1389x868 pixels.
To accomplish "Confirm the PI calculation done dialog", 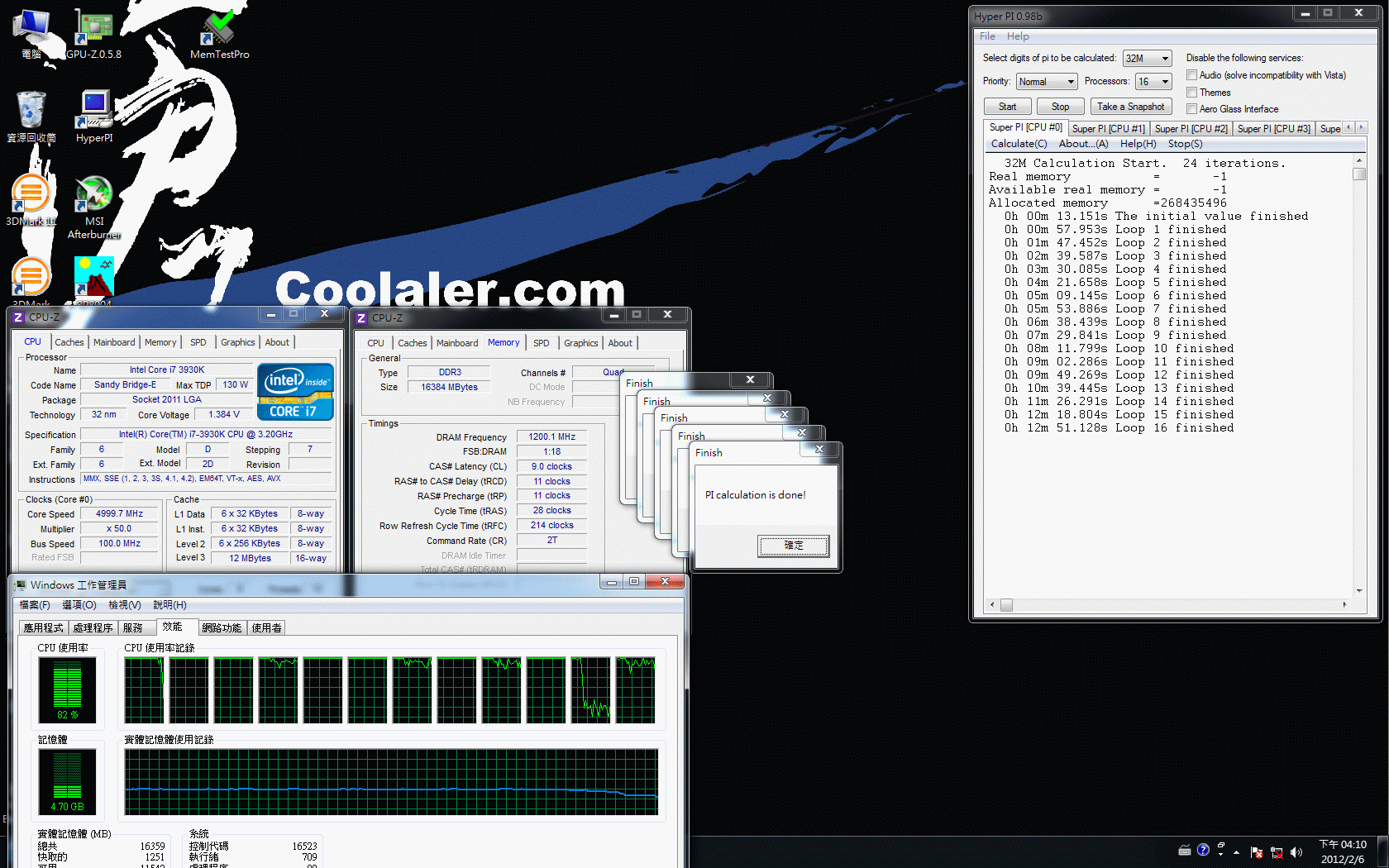I will tap(793, 546).
